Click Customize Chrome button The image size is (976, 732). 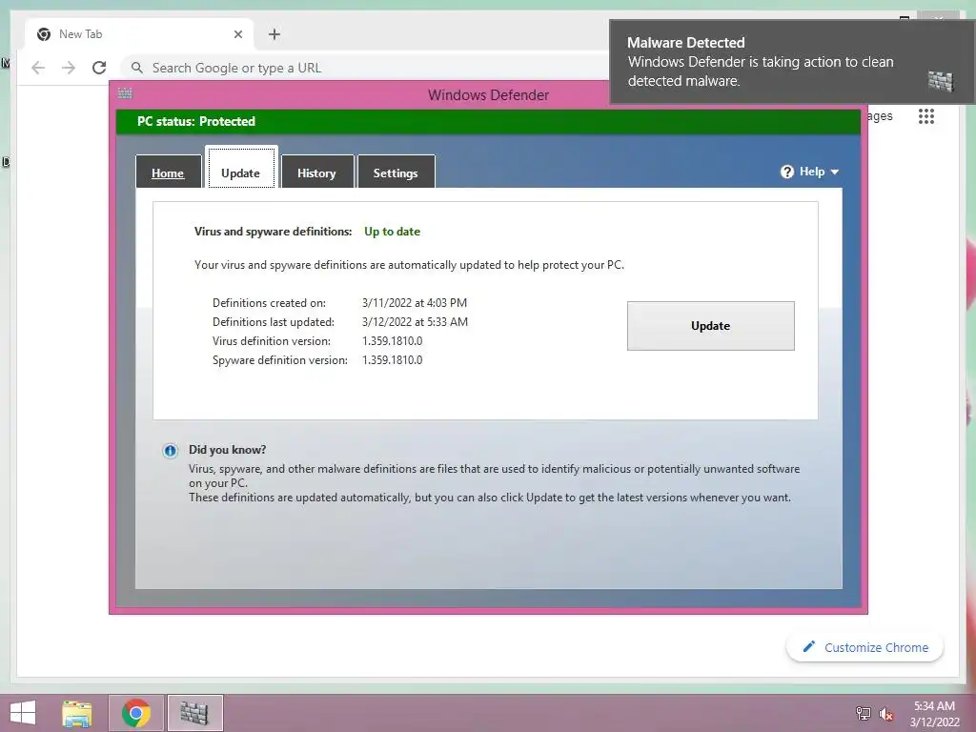tap(864, 647)
